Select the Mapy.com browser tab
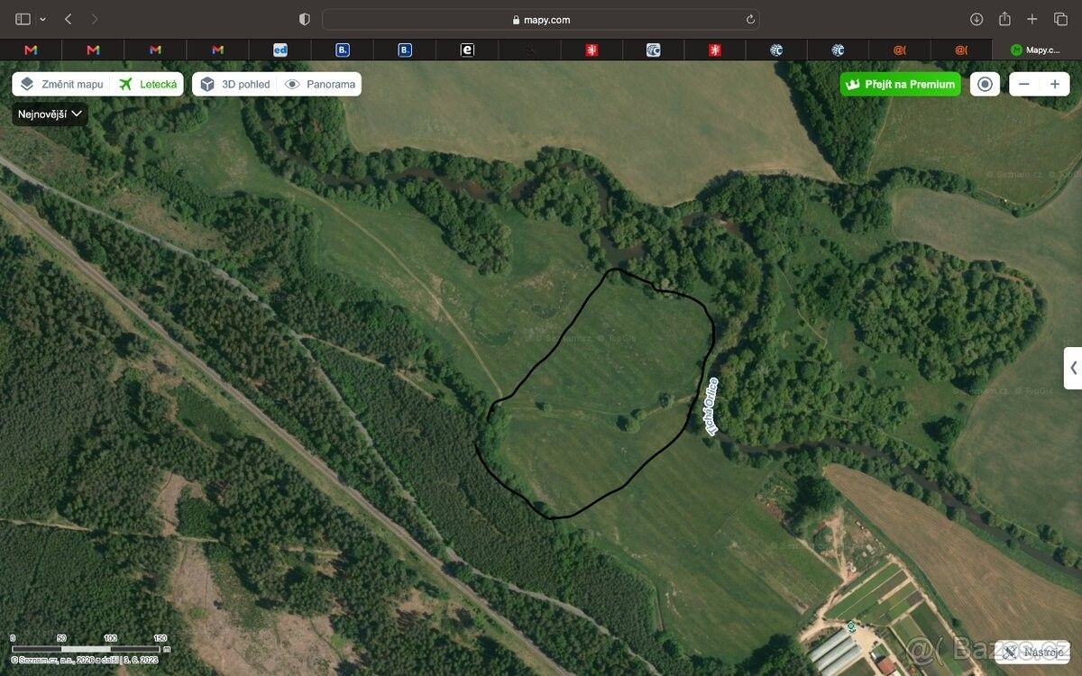This screenshot has width=1082, height=676. click(1036, 50)
